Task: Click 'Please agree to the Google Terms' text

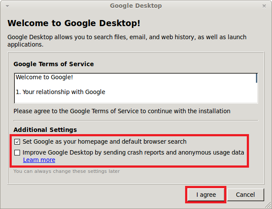Action: 122,111
